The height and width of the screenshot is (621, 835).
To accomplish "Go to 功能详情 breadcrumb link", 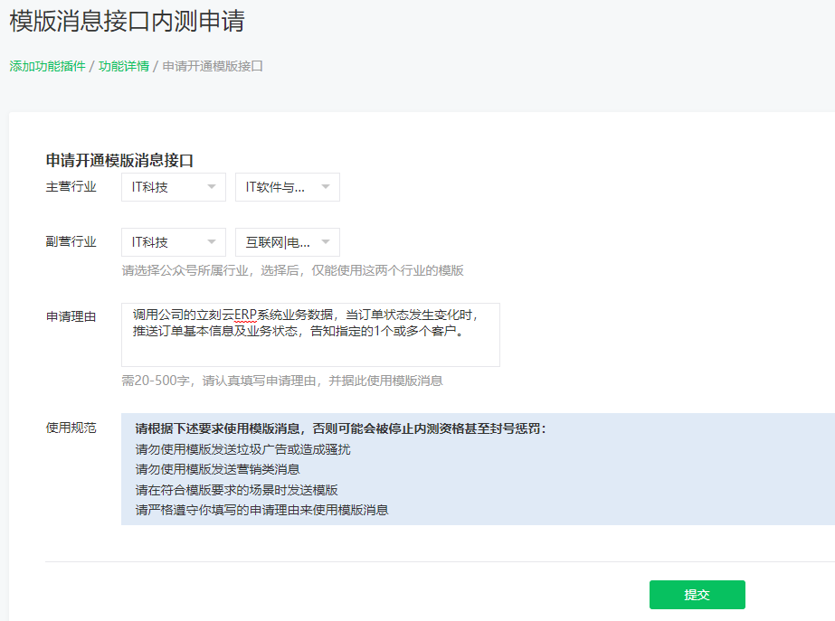I will click(x=124, y=67).
